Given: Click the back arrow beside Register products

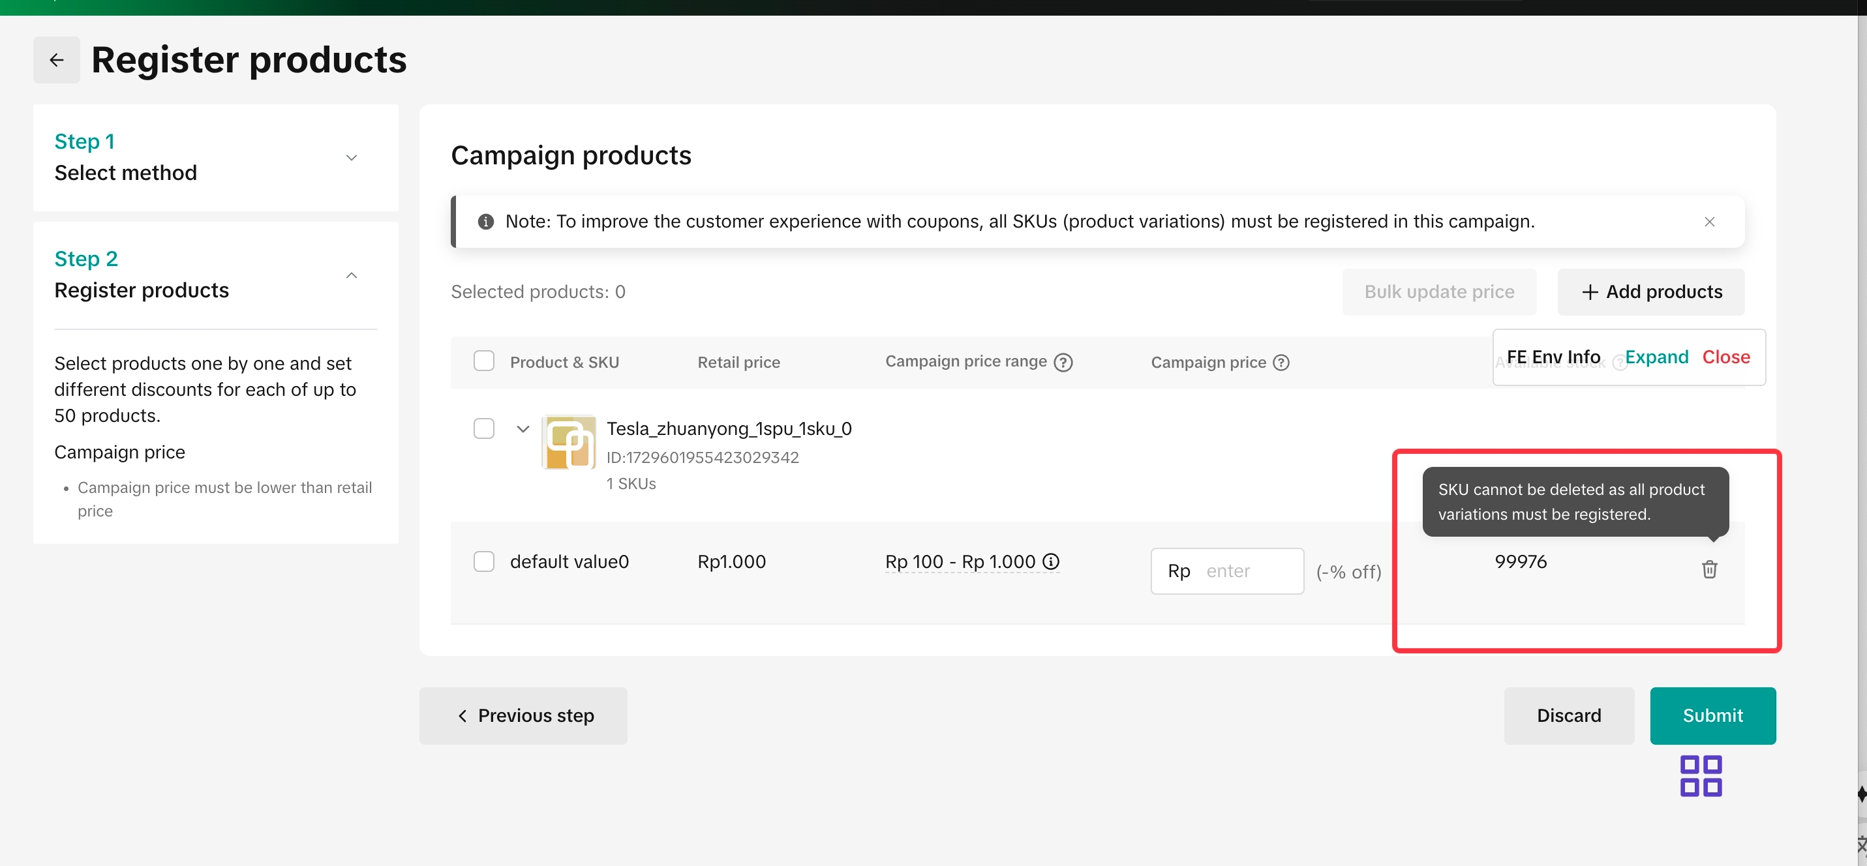Looking at the screenshot, I should [57, 60].
